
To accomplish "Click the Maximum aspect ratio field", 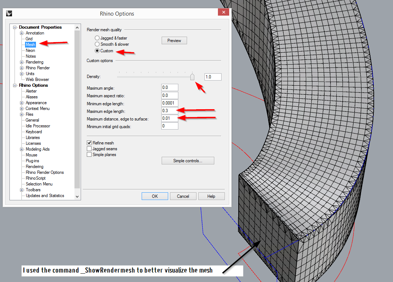I will pyautogui.click(x=170, y=95).
